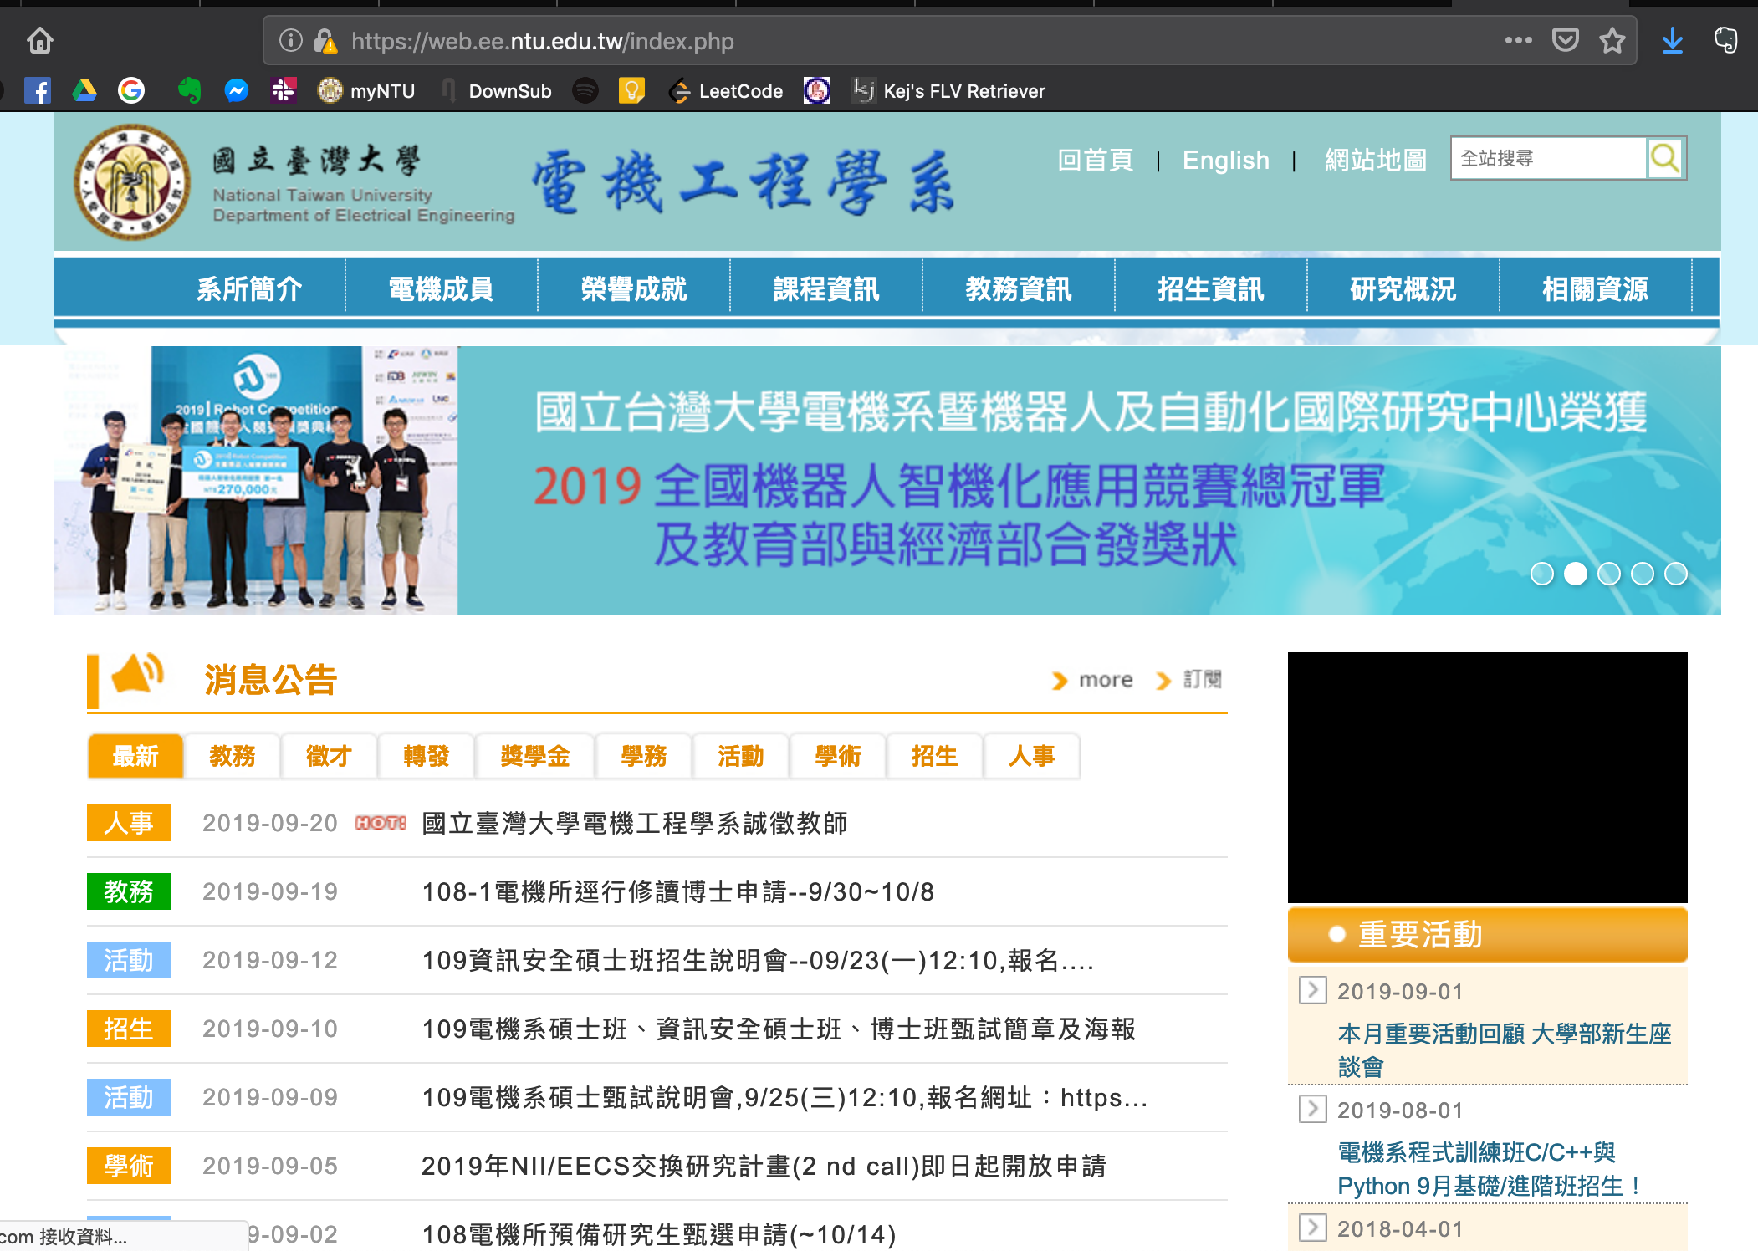1758x1251 pixels.
Task: Select the first carousel slide dot
Action: pos(1541,574)
